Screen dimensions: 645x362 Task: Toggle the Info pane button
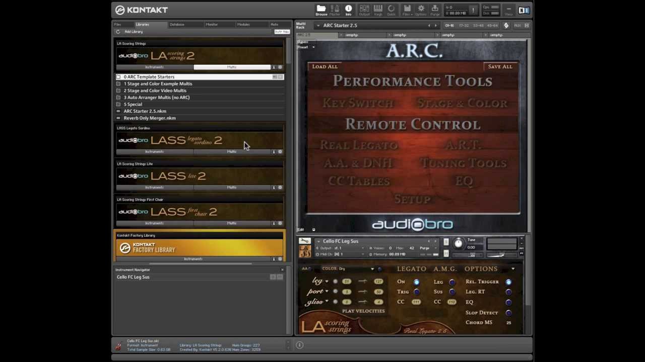(x=348, y=10)
